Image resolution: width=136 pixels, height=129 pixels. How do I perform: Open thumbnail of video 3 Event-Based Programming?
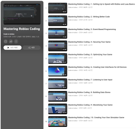pos(58,33)
